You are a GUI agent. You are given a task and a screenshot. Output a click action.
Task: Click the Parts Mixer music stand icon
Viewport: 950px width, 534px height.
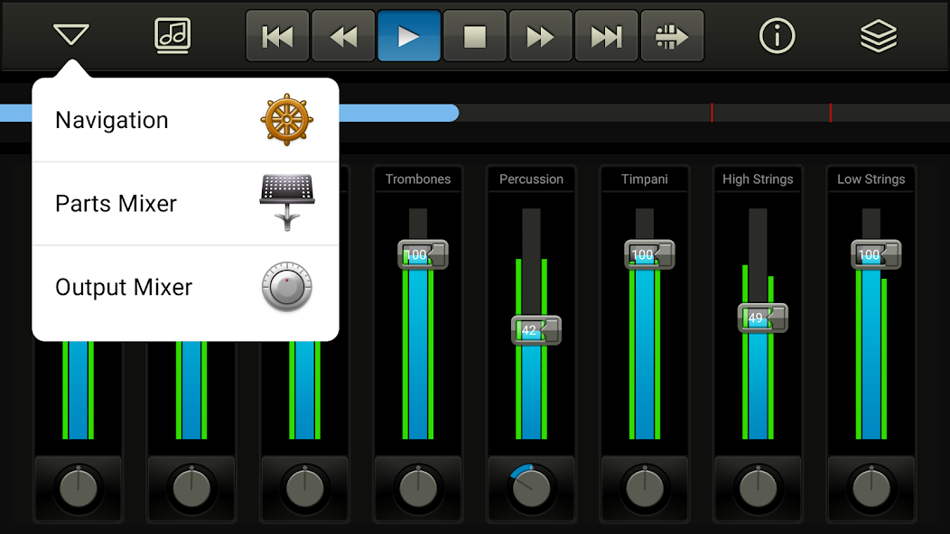coord(286,202)
